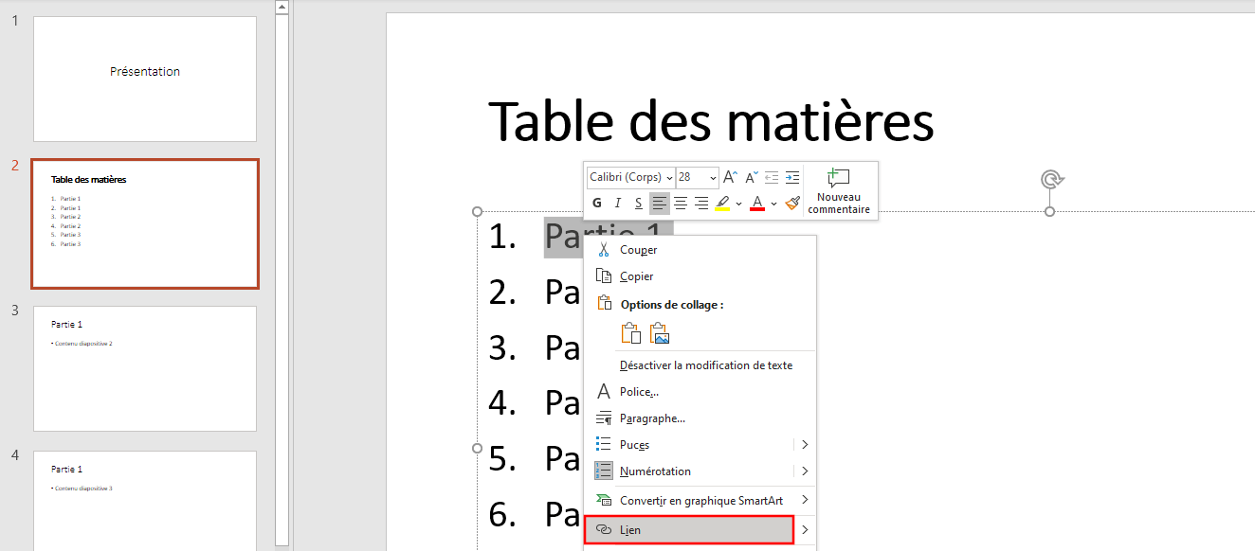
Task: Expand the Numérotation submenu arrow
Action: [805, 471]
